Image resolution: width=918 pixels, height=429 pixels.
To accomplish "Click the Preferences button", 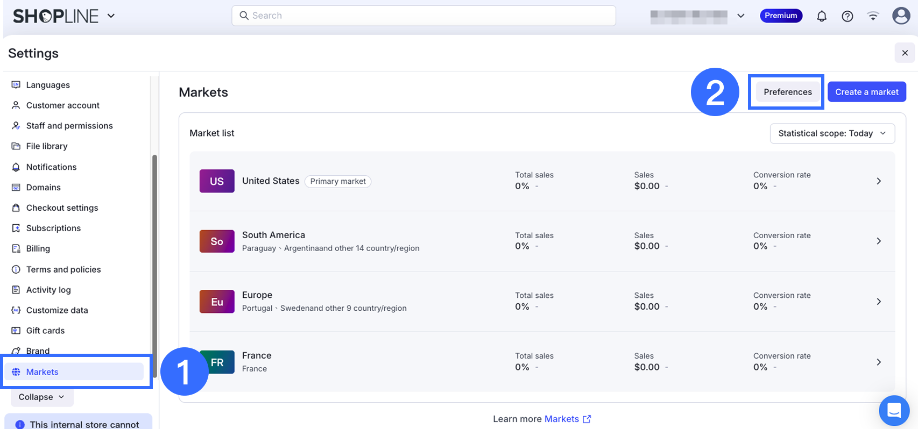I will 787,92.
